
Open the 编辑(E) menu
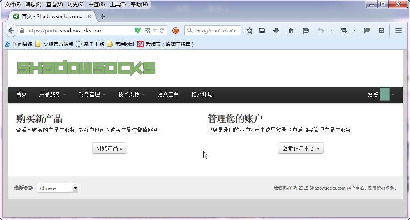pyautogui.click(x=33, y=5)
